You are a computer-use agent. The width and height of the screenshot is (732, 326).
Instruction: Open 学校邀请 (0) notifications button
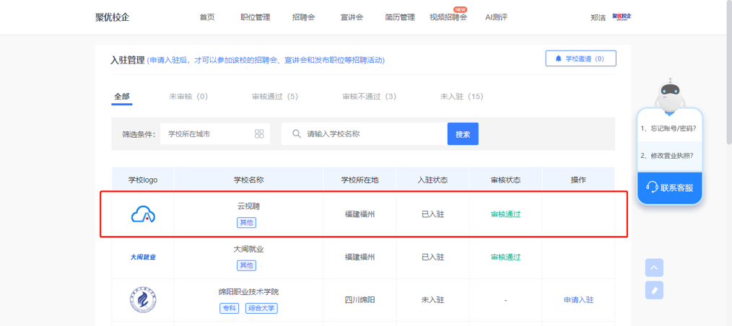click(x=580, y=58)
